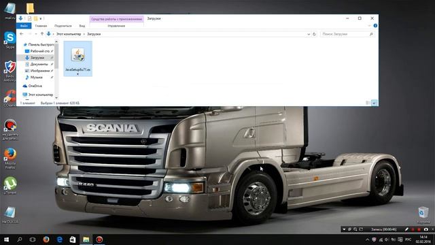Open recent locations dropdown next to navigation arrows

coord(36,34)
